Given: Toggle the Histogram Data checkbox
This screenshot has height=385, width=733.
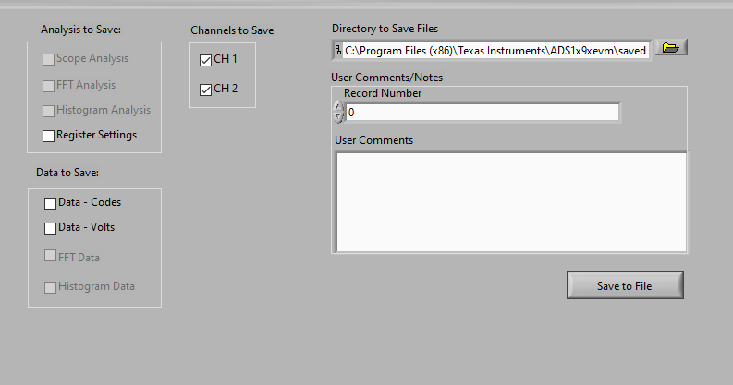Looking at the screenshot, I should (50, 287).
